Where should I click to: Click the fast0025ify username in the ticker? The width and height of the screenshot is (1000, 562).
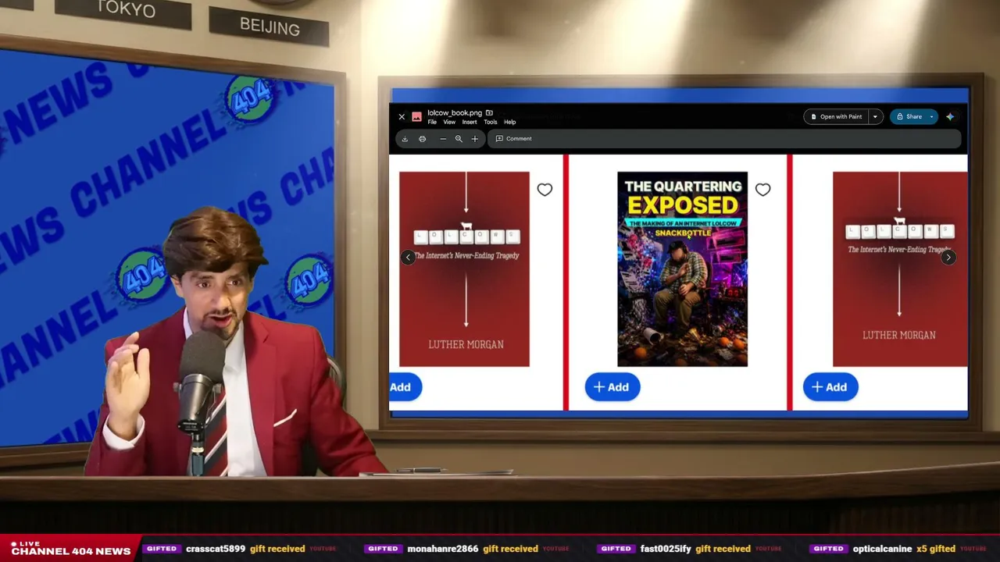666,549
